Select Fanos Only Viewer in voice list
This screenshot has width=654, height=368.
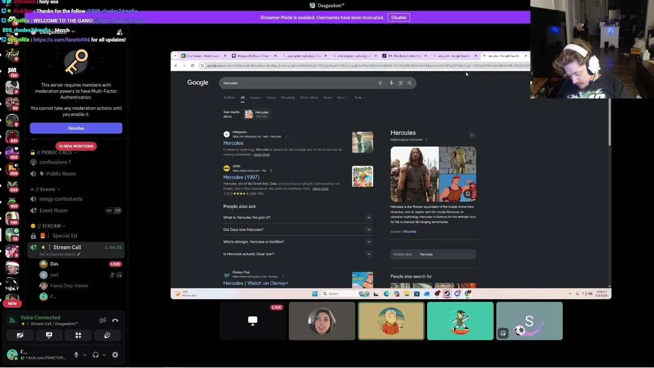[x=69, y=286]
